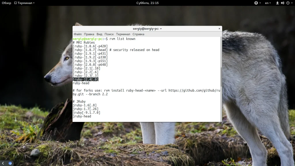Close the terminal window
The width and height of the screenshot is (295, 166).
(219, 29)
